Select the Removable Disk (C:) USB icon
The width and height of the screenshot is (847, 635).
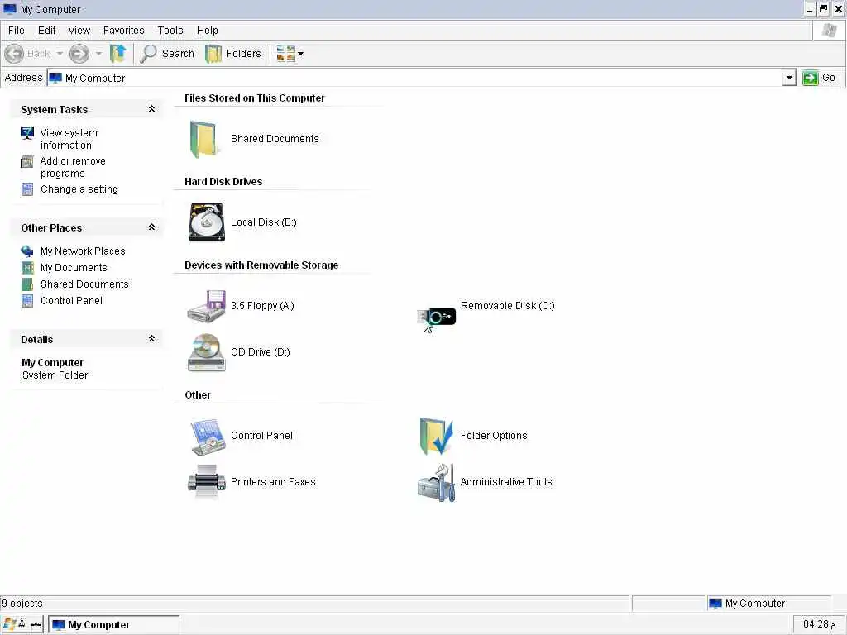pyautogui.click(x=437, y=315)
